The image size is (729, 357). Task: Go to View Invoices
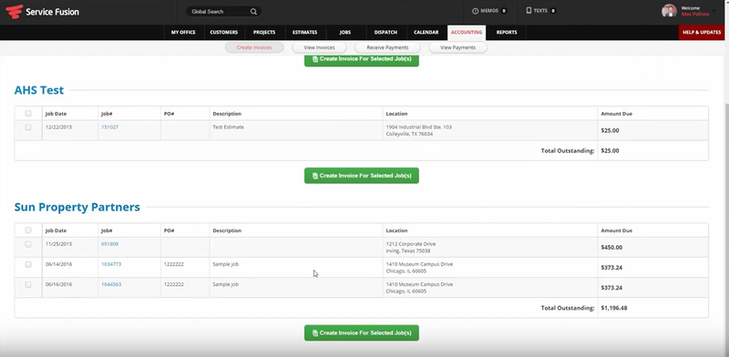click(320, 47)
